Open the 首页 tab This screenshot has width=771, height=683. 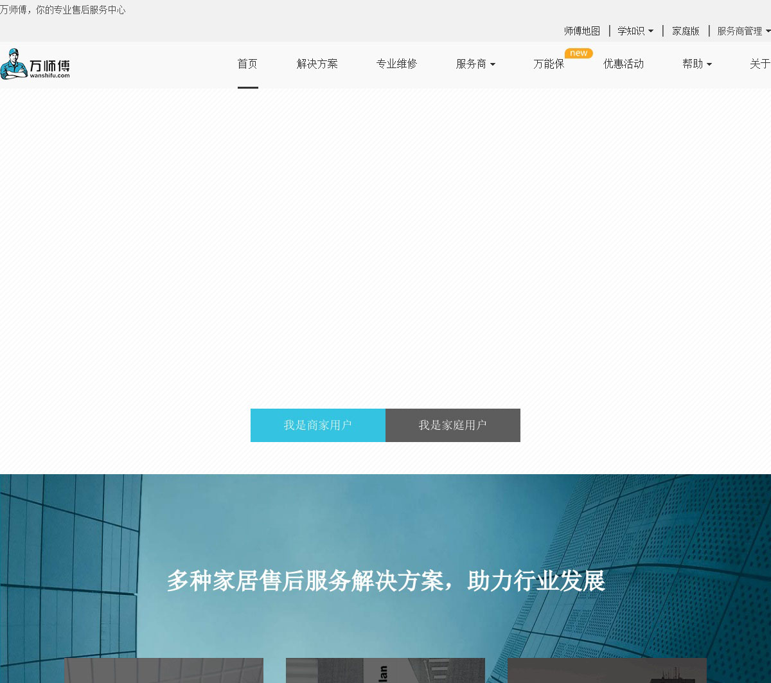pyautogui.click(x=247, y=64)
